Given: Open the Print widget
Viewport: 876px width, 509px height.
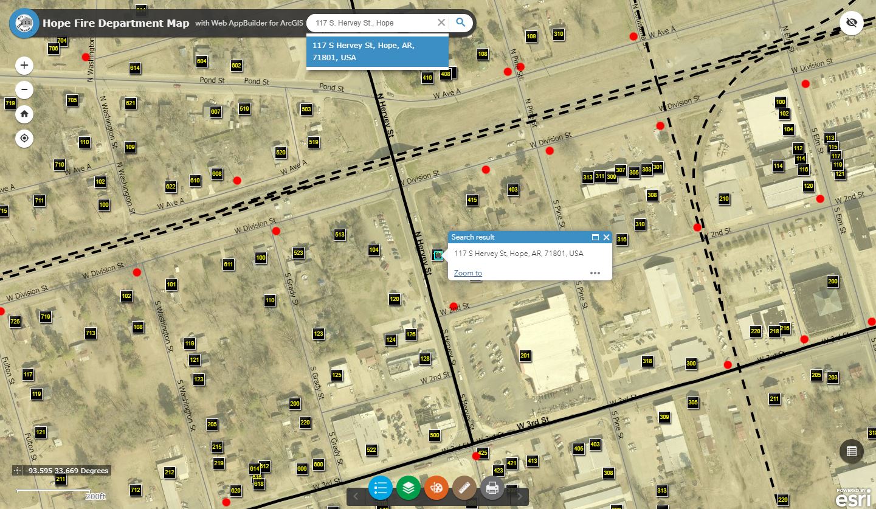Looking at the screenshot, I should tap(492, 487).
